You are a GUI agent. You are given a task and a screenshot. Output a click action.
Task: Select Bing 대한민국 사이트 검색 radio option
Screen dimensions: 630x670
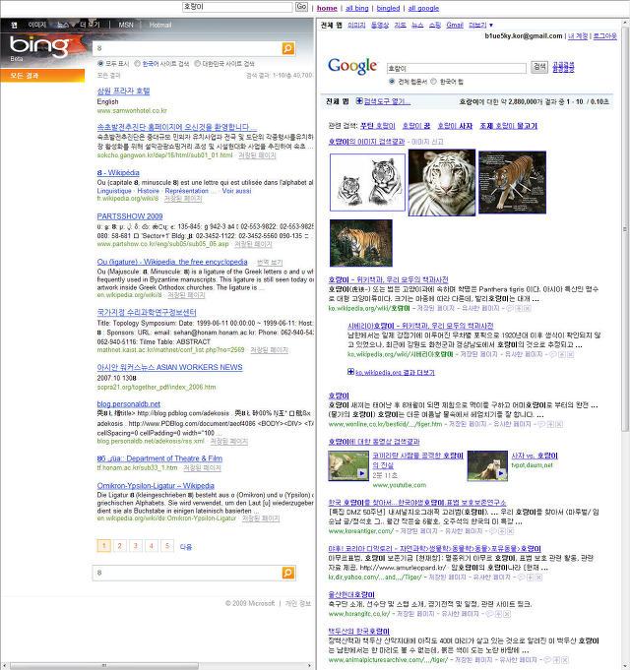coord(198,63)
